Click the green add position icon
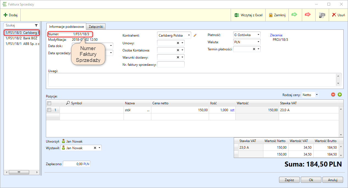This screenshot has width=348, height=188. pyautogui.click(x=340, y=95)
